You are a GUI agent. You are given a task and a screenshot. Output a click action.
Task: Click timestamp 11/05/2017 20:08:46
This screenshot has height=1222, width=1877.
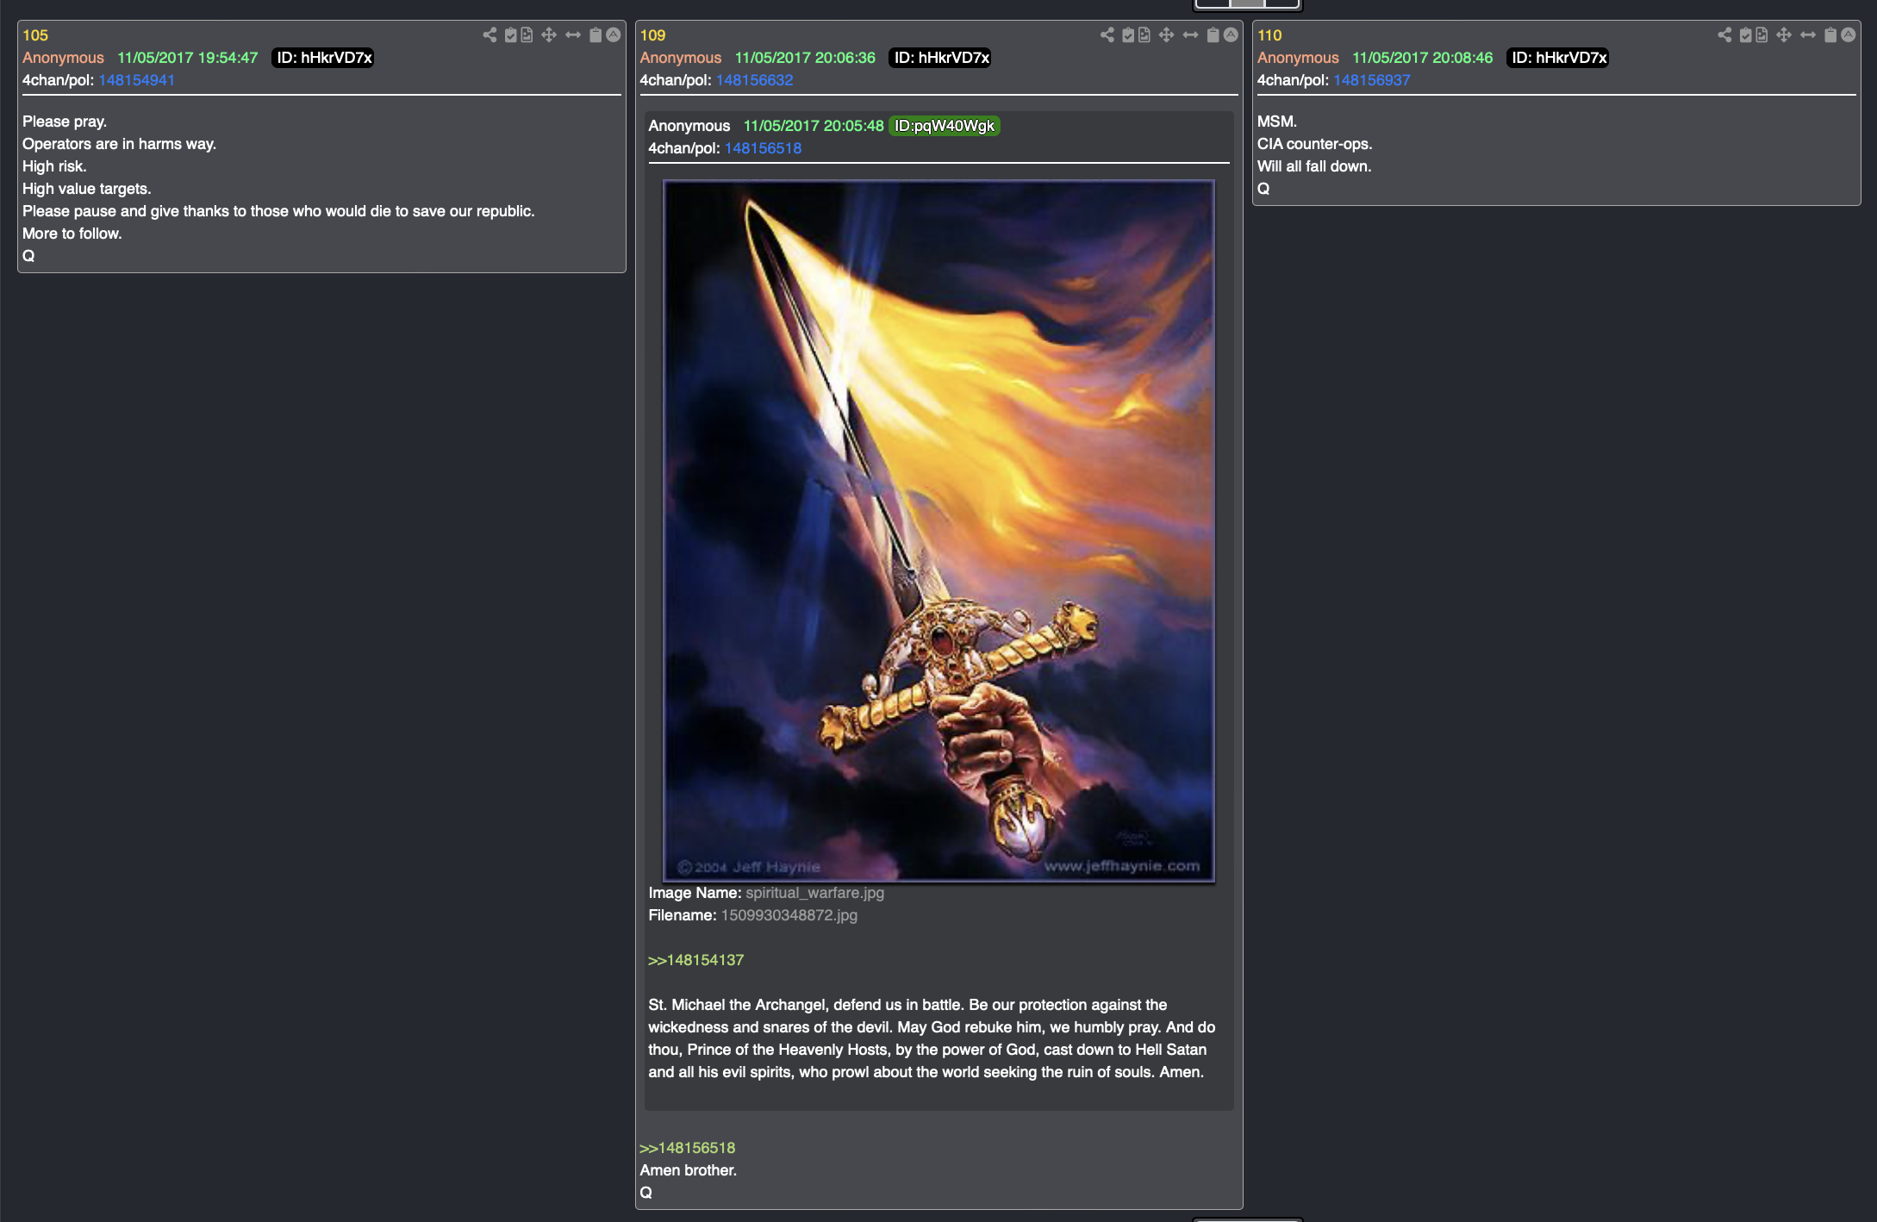(1422, 58)
